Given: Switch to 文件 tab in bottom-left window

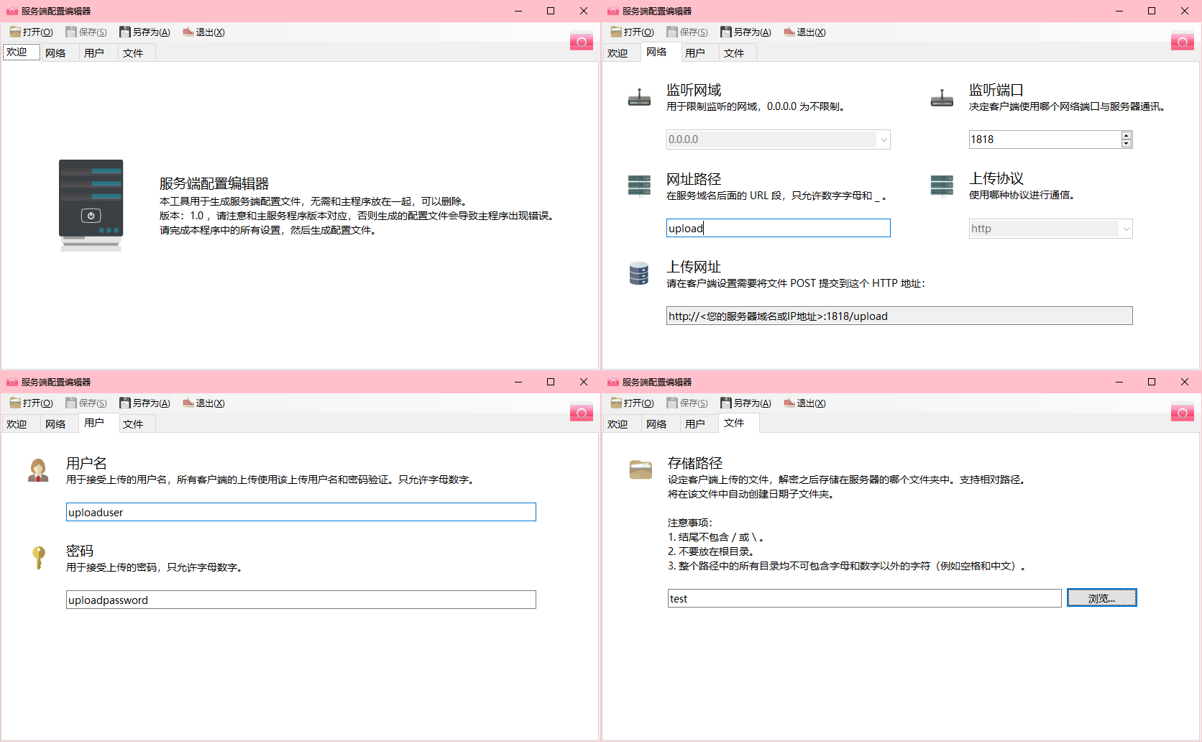Looking at the screenshot, I should [137, 424].
